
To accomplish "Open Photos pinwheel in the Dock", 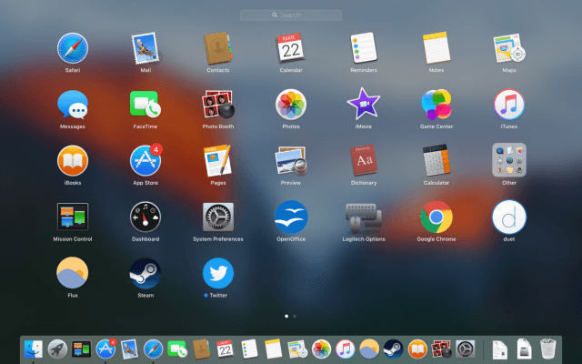I will point(321,349).
